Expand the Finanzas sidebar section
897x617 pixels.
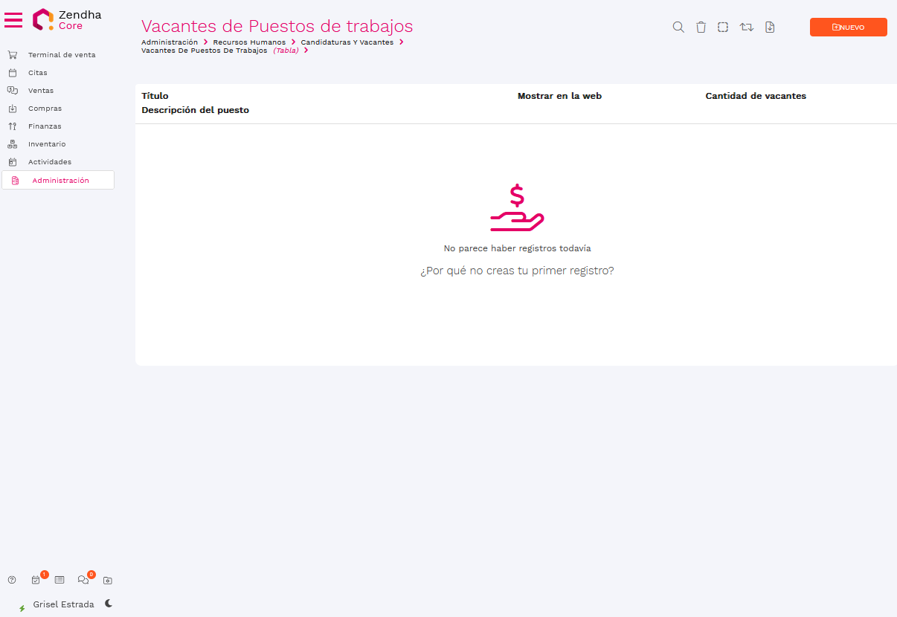coord(45,126)
